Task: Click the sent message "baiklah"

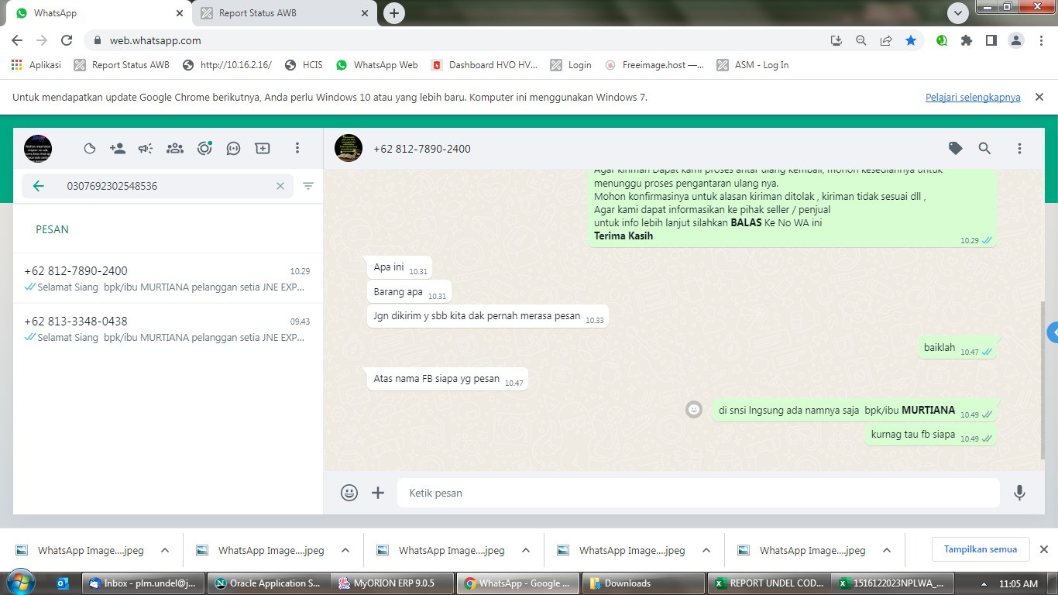Action: 957,348
